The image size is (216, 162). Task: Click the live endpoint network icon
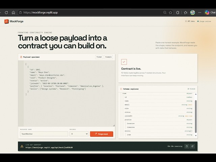[22, 146]
